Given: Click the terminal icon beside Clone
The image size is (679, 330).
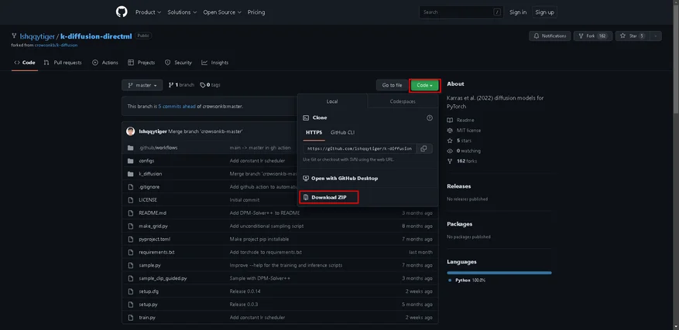Looking at the screenshot, I should point(306,117).
